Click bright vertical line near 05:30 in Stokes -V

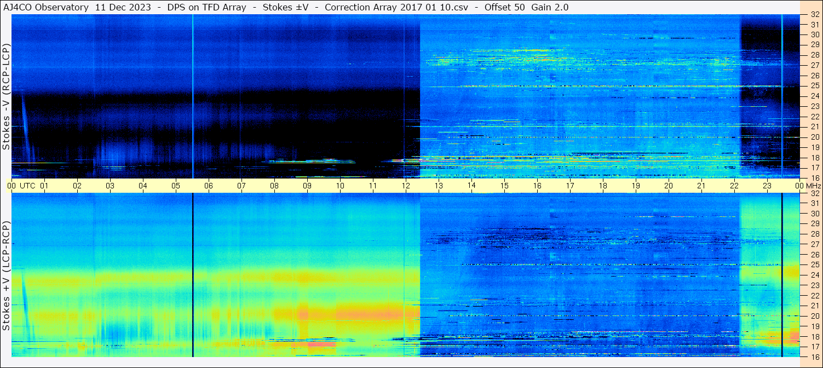(x=193, y=96)
